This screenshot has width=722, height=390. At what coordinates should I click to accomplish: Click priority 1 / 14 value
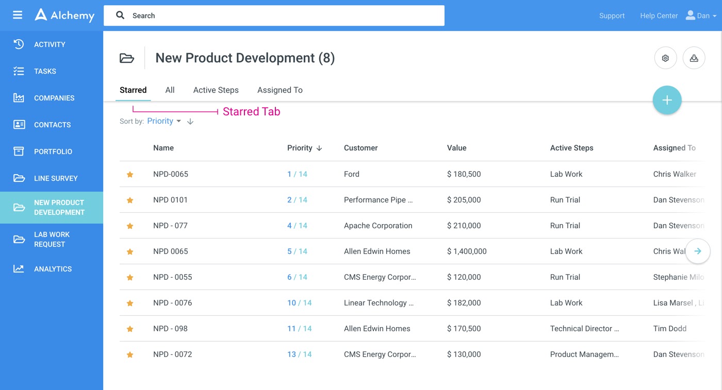point(297,174)
